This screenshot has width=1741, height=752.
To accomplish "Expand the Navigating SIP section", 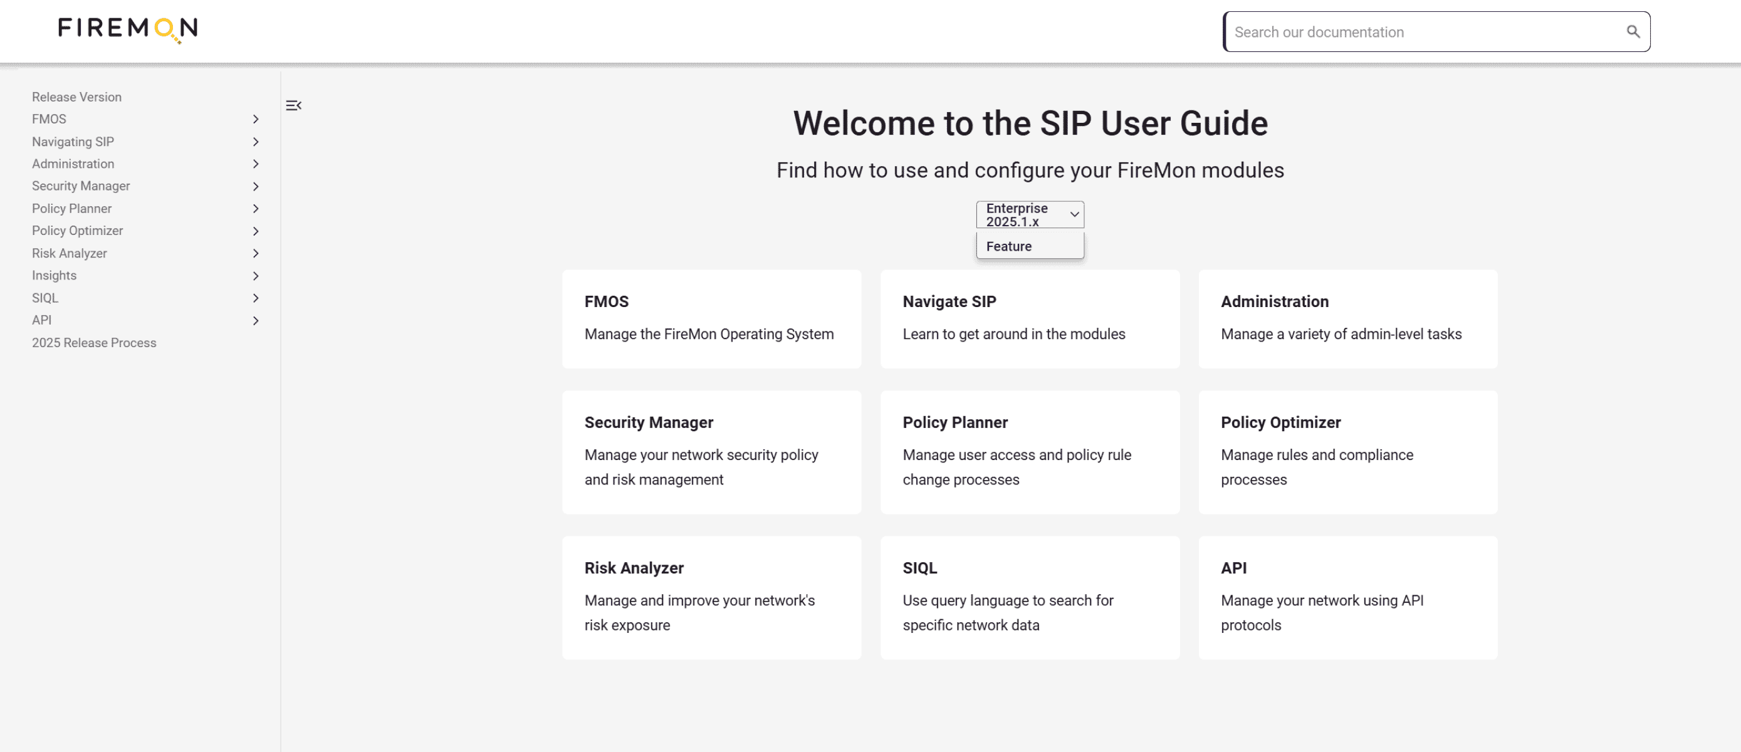I will [256, 142].
